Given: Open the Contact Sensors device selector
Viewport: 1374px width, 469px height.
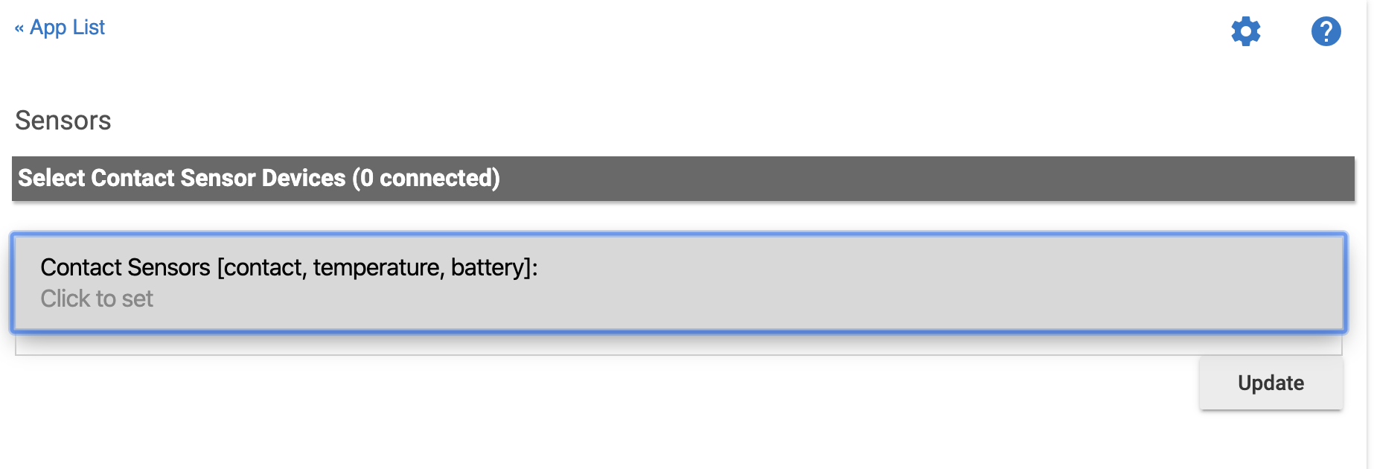Looking at the screenshot, I should click(x=679, y=282).
